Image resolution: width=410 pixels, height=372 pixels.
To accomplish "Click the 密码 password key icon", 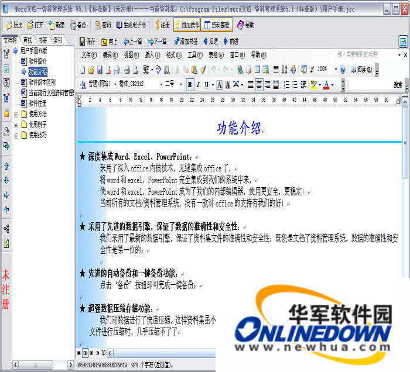I will (102, 25).
